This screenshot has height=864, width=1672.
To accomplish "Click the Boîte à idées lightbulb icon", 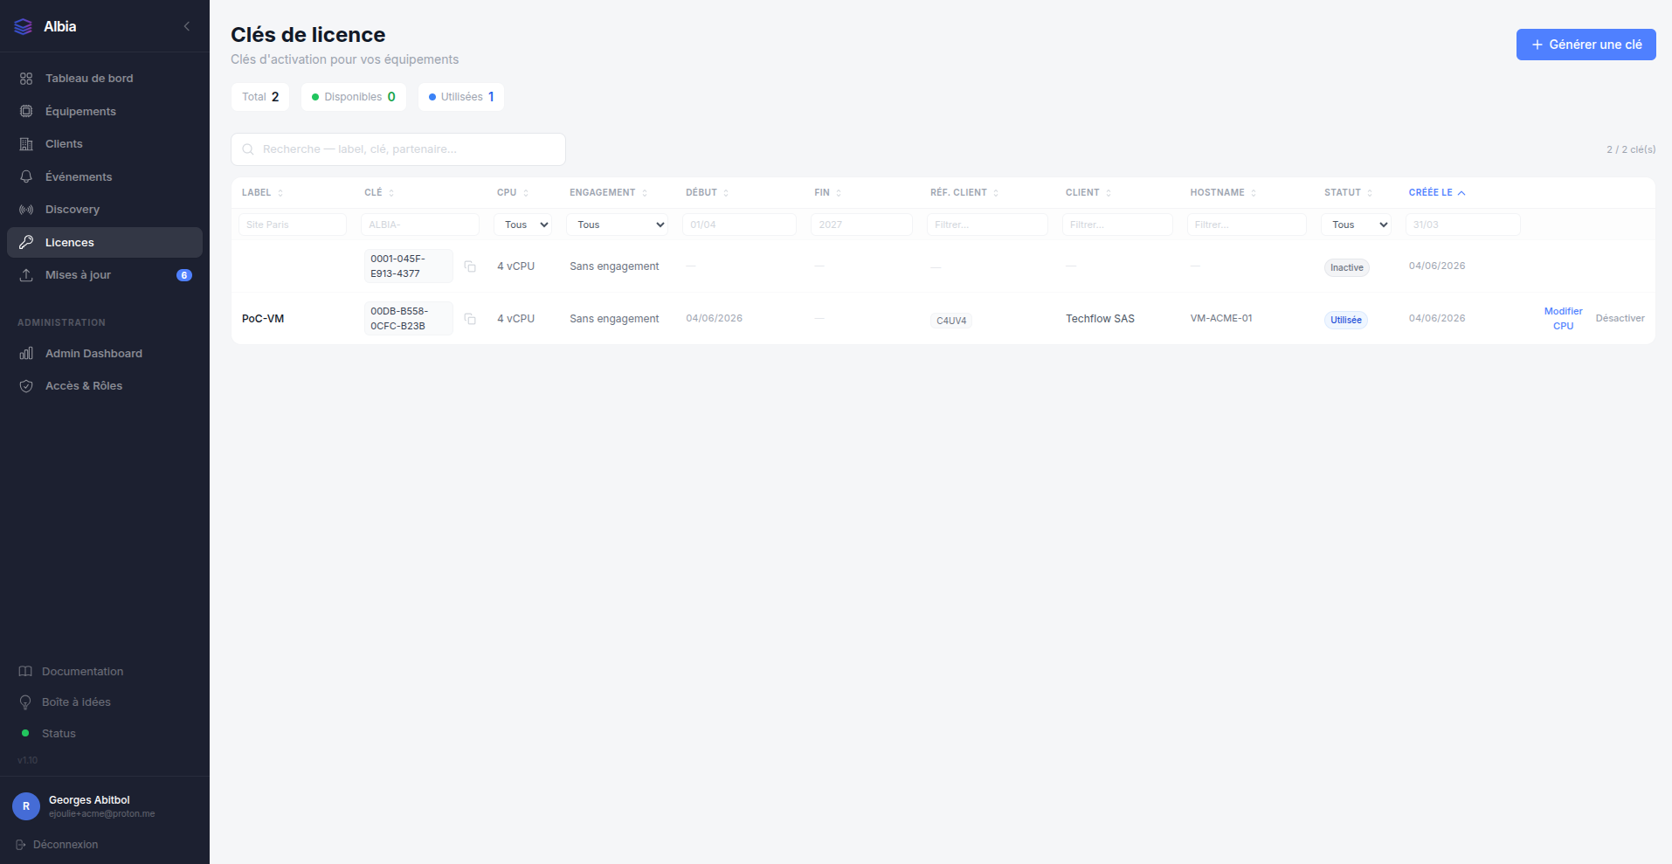I will (25, 702).
